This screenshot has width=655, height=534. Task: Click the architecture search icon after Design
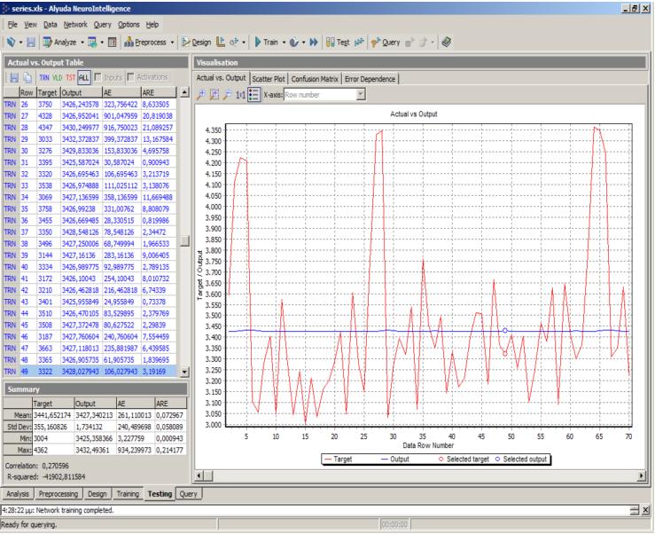coord(221,42)
